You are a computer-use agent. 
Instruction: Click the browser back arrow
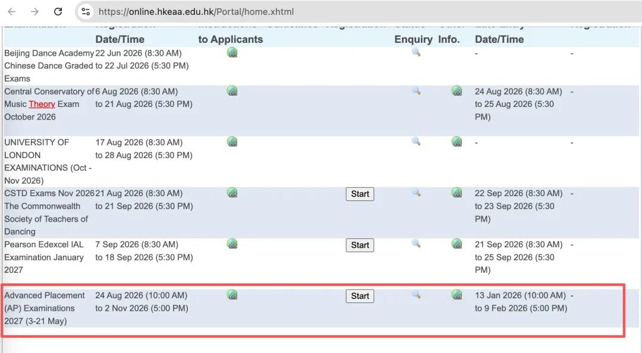pos(12,11)
